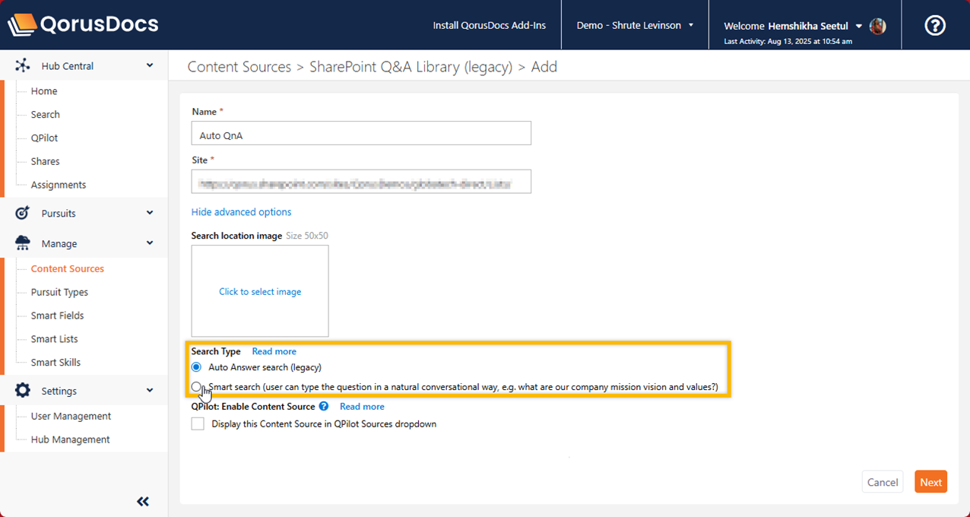
Task: Click the QPilot info help icon
Action: click(x=324, y=407)
